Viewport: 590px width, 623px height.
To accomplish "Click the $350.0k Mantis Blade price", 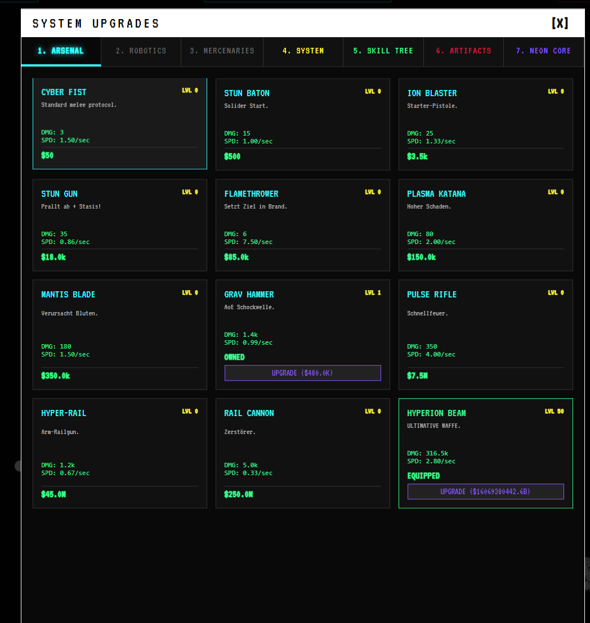I will click(x=55, y=376).
